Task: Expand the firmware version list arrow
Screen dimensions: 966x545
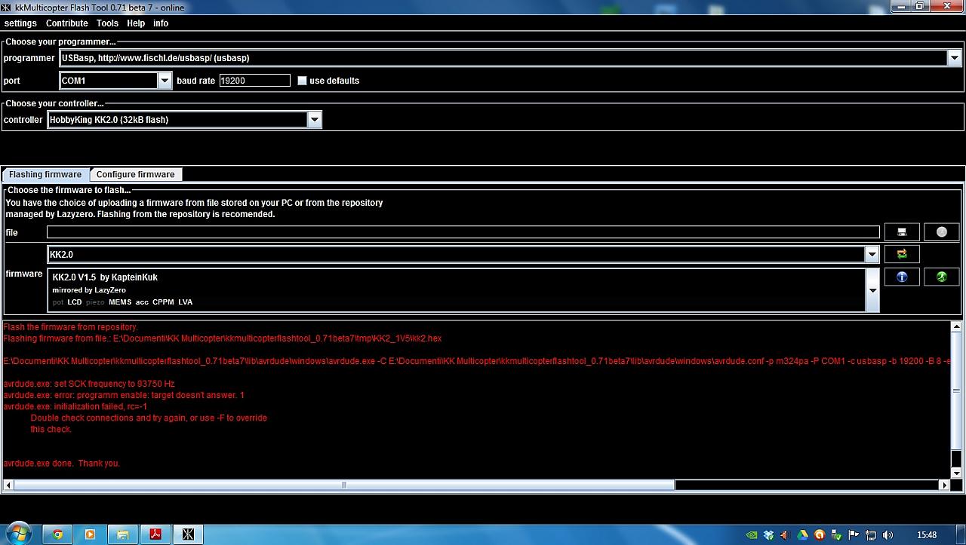Action: click(x=872, y=290)
